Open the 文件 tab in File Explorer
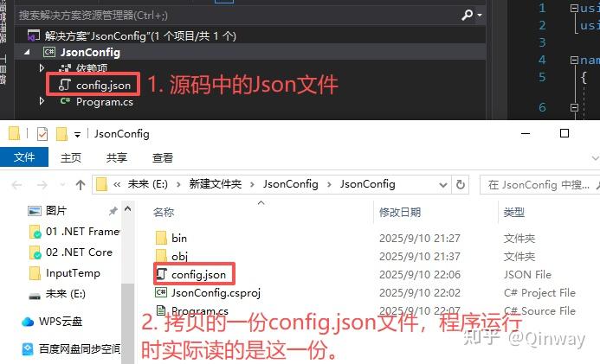Screen dimensions: 600x364 (x=24, y=157)
